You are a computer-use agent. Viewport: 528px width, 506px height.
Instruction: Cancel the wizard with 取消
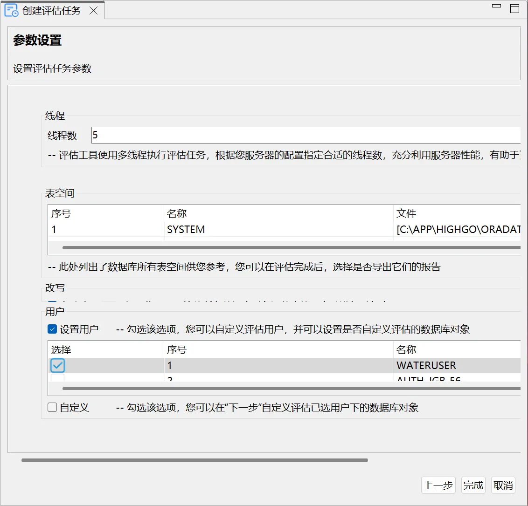[503, 485]
